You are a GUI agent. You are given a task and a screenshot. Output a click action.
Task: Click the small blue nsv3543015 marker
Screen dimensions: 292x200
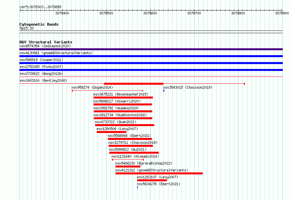coord(164,91)
